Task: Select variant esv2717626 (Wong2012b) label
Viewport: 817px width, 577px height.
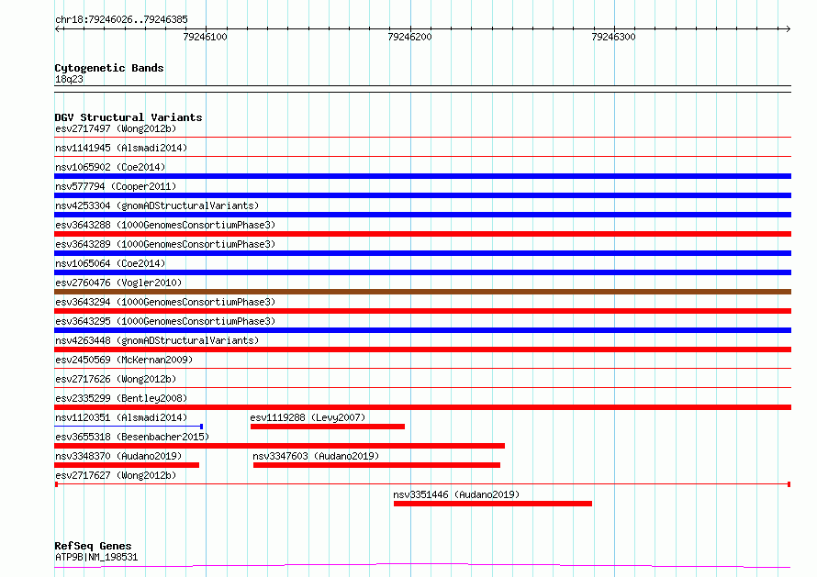Action: (116, 379)
